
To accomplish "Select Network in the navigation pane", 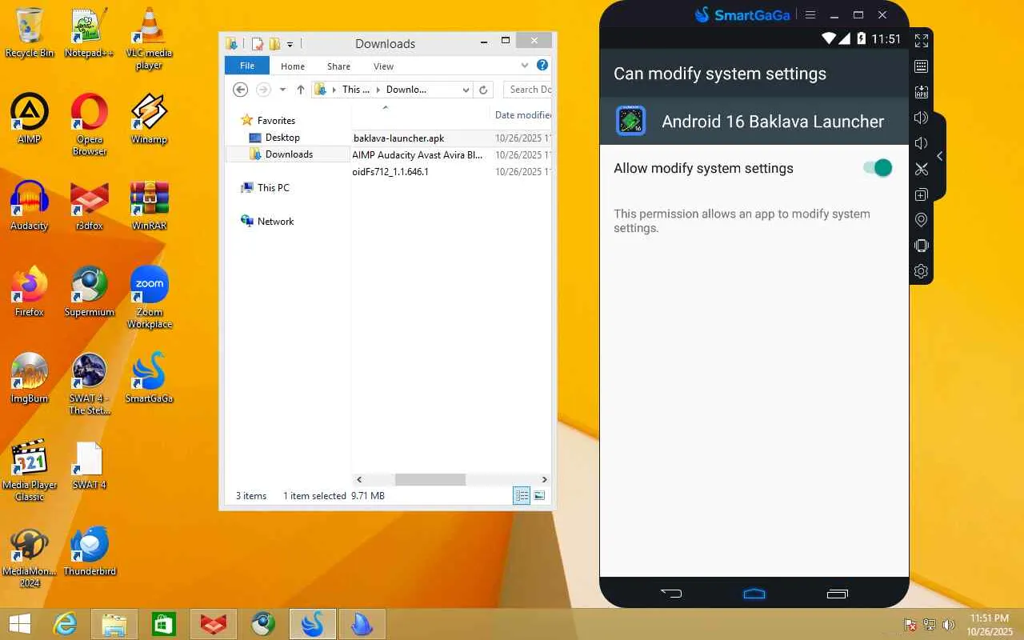I will tap(275, 222).
